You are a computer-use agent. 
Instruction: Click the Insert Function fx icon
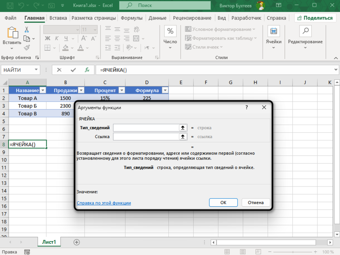(x=87, y=70)
